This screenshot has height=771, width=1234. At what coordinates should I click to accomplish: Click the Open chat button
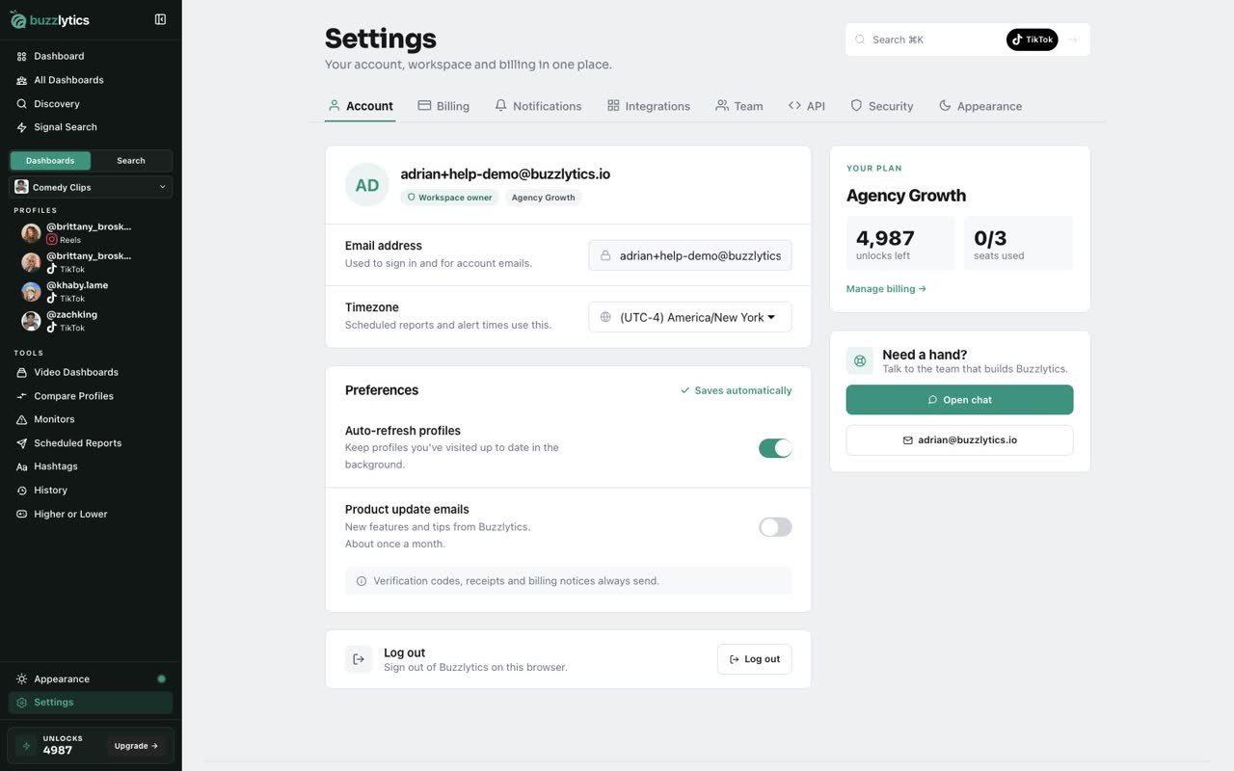pyautogui.click(x=959, y=400)
